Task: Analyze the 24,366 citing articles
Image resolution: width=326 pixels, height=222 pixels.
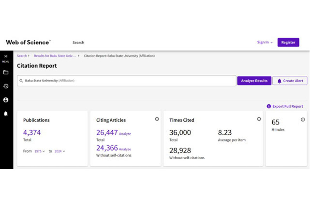Action: point(125,149)
